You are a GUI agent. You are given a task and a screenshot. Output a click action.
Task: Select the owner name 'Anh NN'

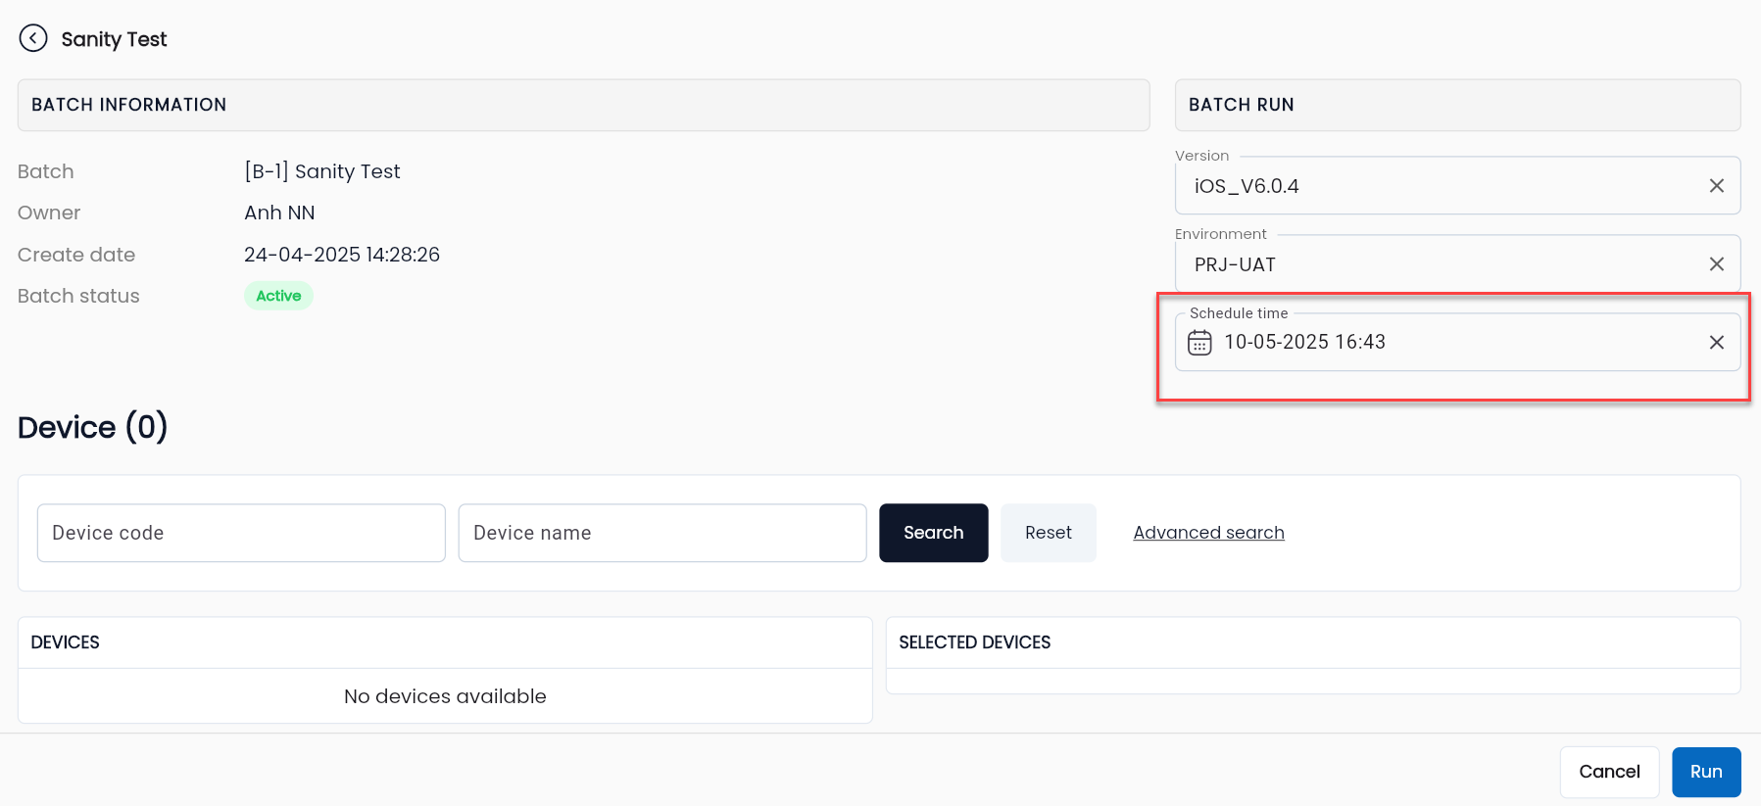(x=279, y=213)
